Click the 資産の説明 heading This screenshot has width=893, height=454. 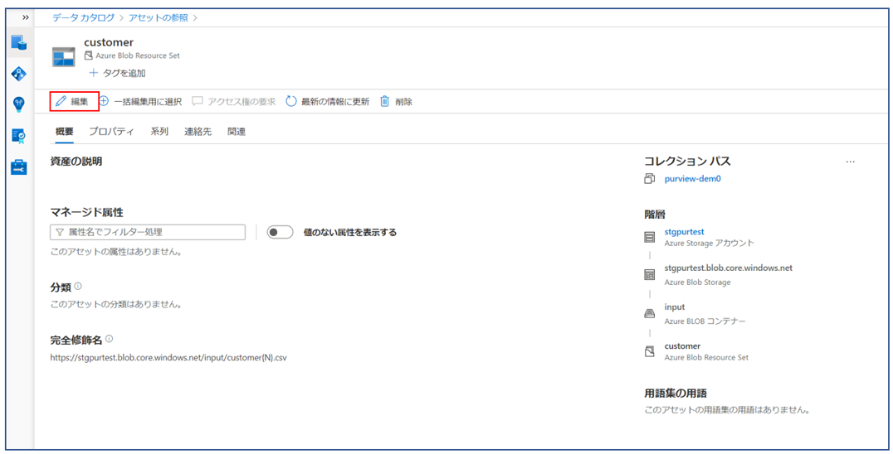click(x=76, y=162)
